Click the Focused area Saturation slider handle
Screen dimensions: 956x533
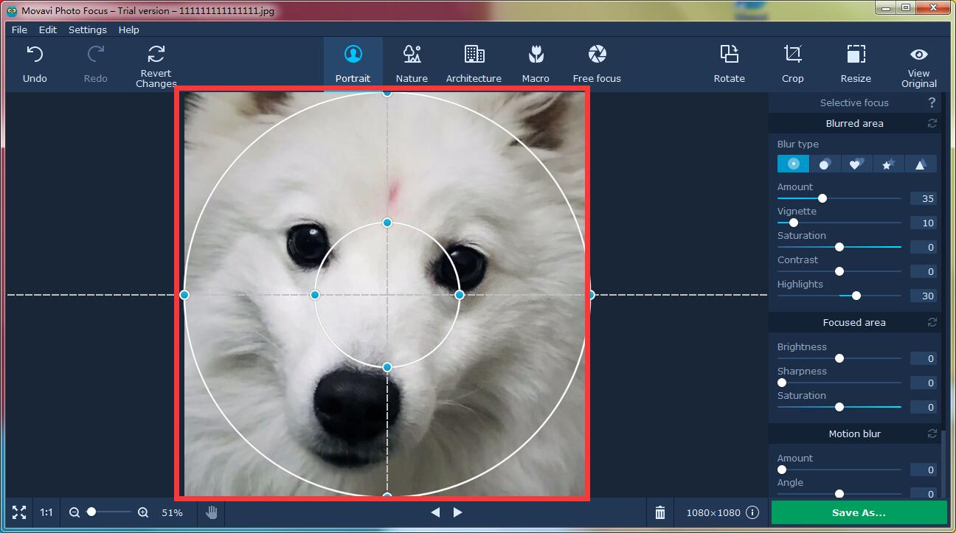839,407
